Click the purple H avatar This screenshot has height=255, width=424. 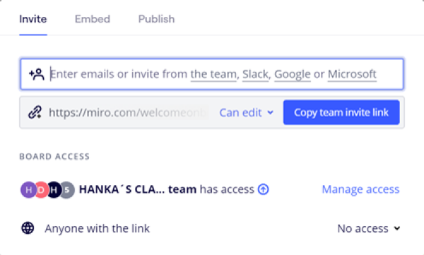pyautogui.click(x=28, y=189)
